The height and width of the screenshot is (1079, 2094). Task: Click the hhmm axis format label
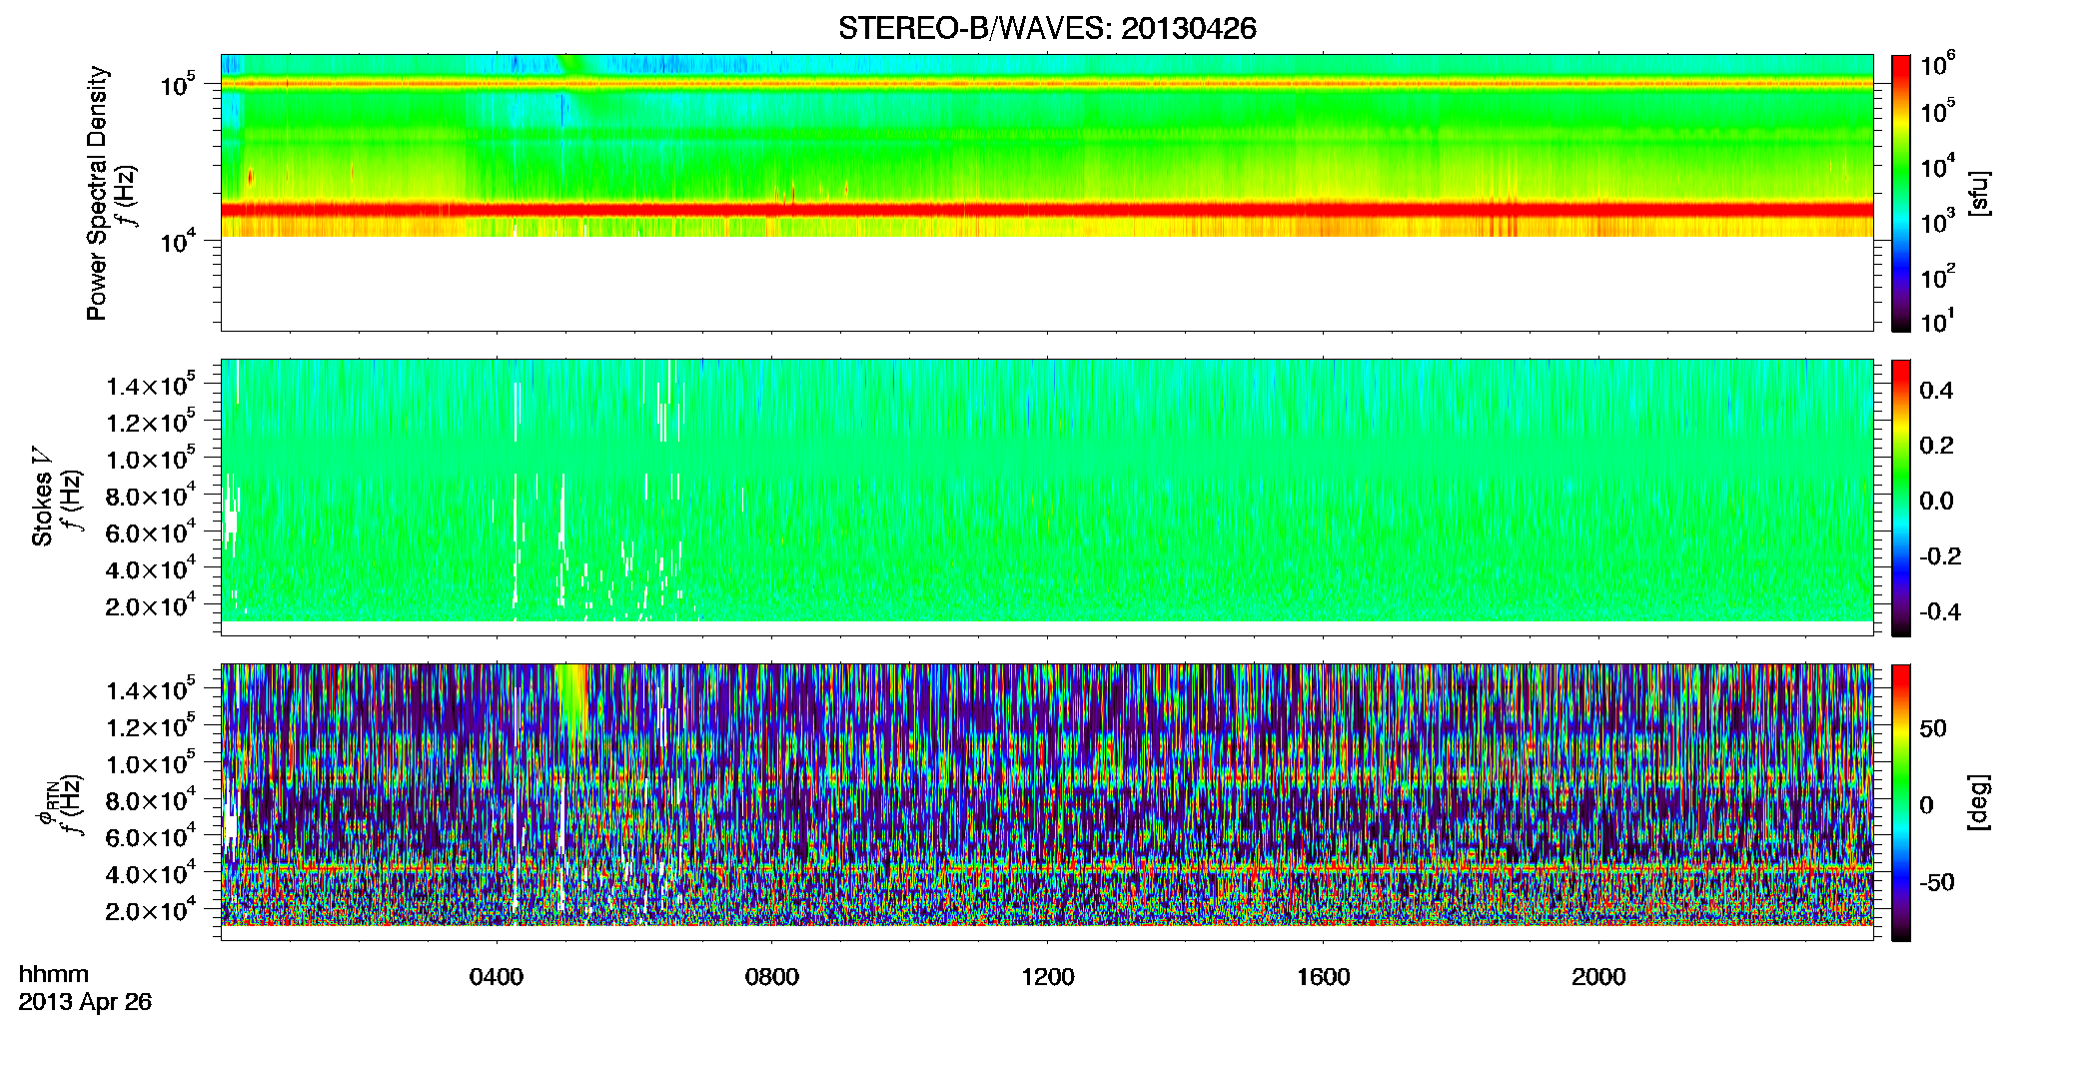[x=54, y=974]
